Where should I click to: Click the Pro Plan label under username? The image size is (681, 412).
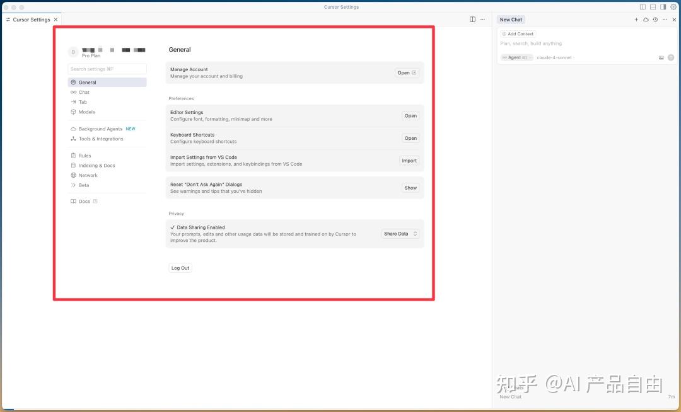click(x=91, y=55)
